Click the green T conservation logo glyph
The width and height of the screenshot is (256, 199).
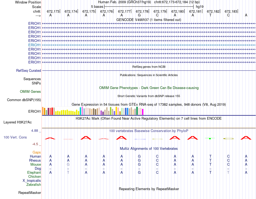click(x=210, y=138)
